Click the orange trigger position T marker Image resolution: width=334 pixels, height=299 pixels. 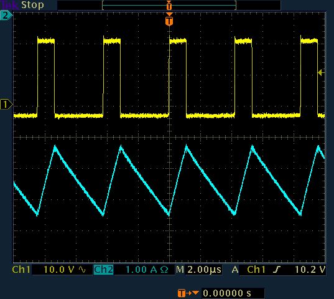pos(169,21)
